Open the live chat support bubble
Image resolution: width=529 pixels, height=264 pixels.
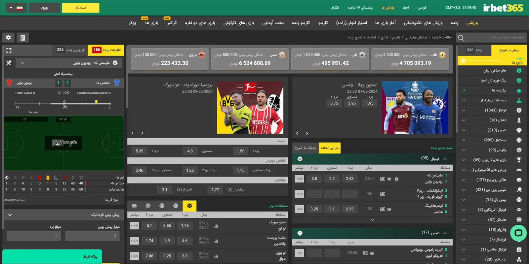coord(518,233)
